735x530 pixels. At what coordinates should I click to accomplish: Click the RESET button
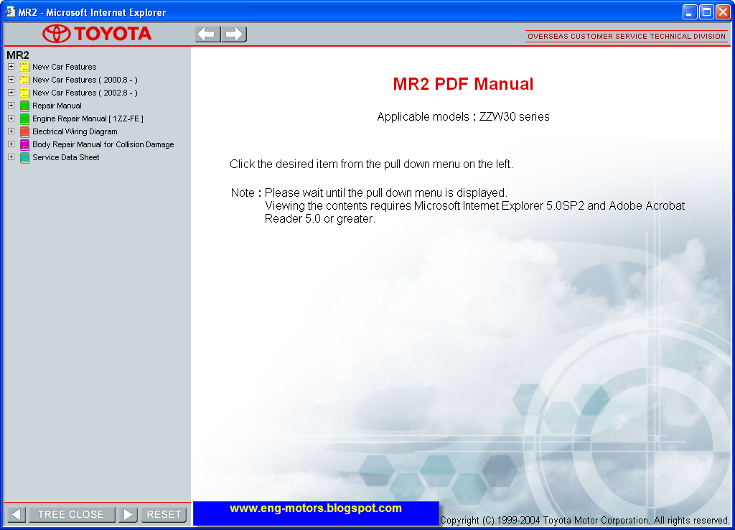click(x=164, y=514)
